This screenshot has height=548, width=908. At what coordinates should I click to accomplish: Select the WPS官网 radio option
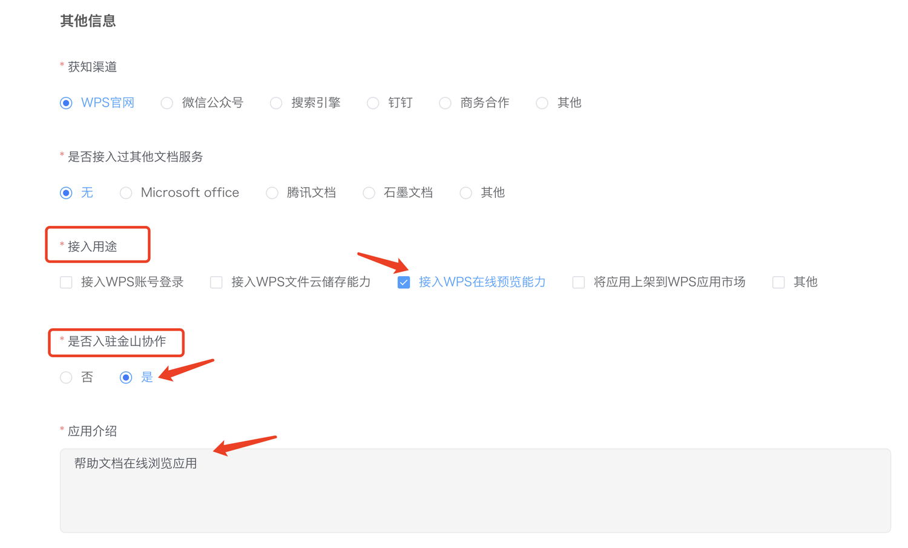tap(67, 103)
